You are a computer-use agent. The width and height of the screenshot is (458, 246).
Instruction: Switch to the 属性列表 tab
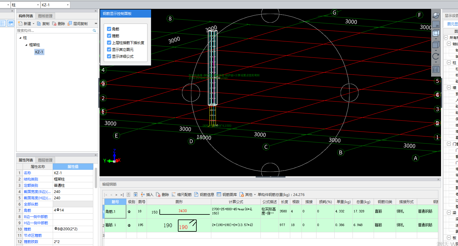click(26, 160)
